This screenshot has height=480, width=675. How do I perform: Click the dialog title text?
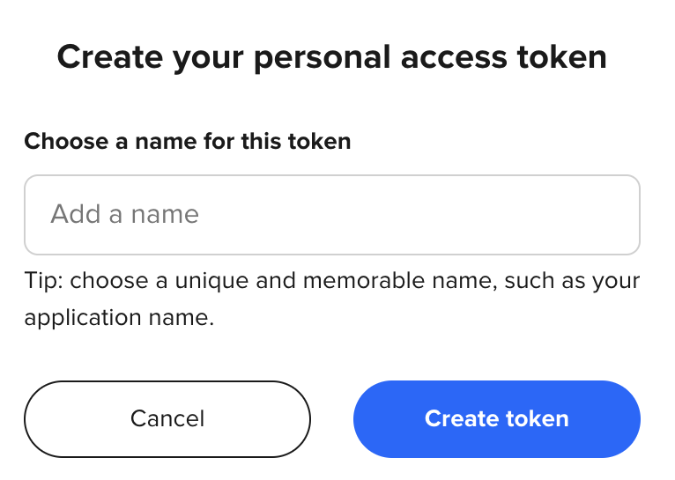click(332, 57)
